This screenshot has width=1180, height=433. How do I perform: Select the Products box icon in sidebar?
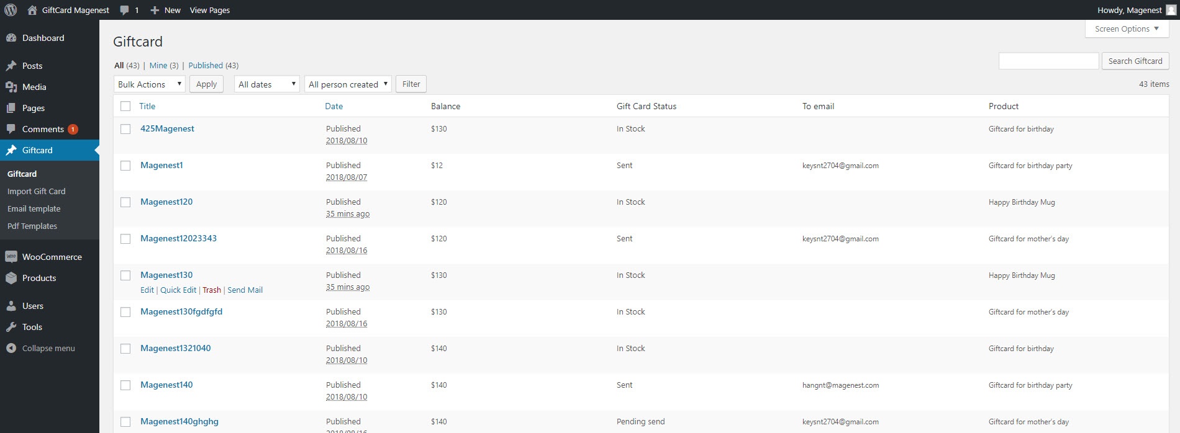point(11,278)
